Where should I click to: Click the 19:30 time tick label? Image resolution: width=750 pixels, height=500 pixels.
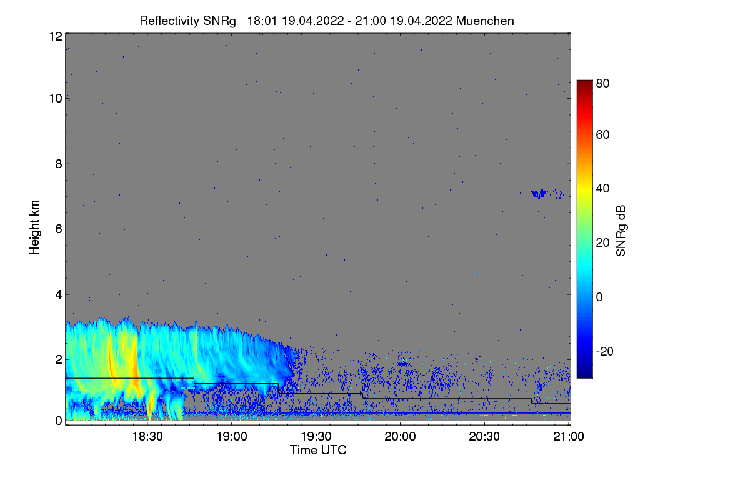pos(316,437)
